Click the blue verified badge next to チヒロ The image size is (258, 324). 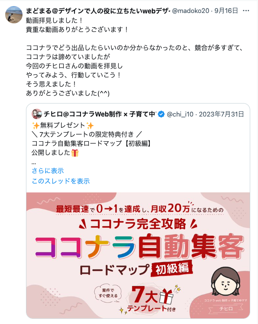pyautogui.click(x=161, y=114)
